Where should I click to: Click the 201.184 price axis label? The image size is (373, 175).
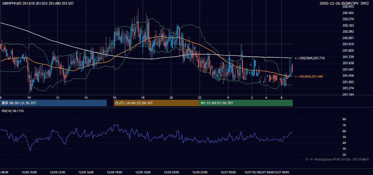[348, 94]
